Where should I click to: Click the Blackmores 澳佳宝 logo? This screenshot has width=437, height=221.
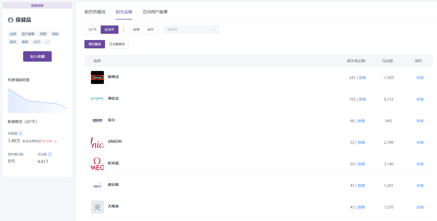[97, 99]
